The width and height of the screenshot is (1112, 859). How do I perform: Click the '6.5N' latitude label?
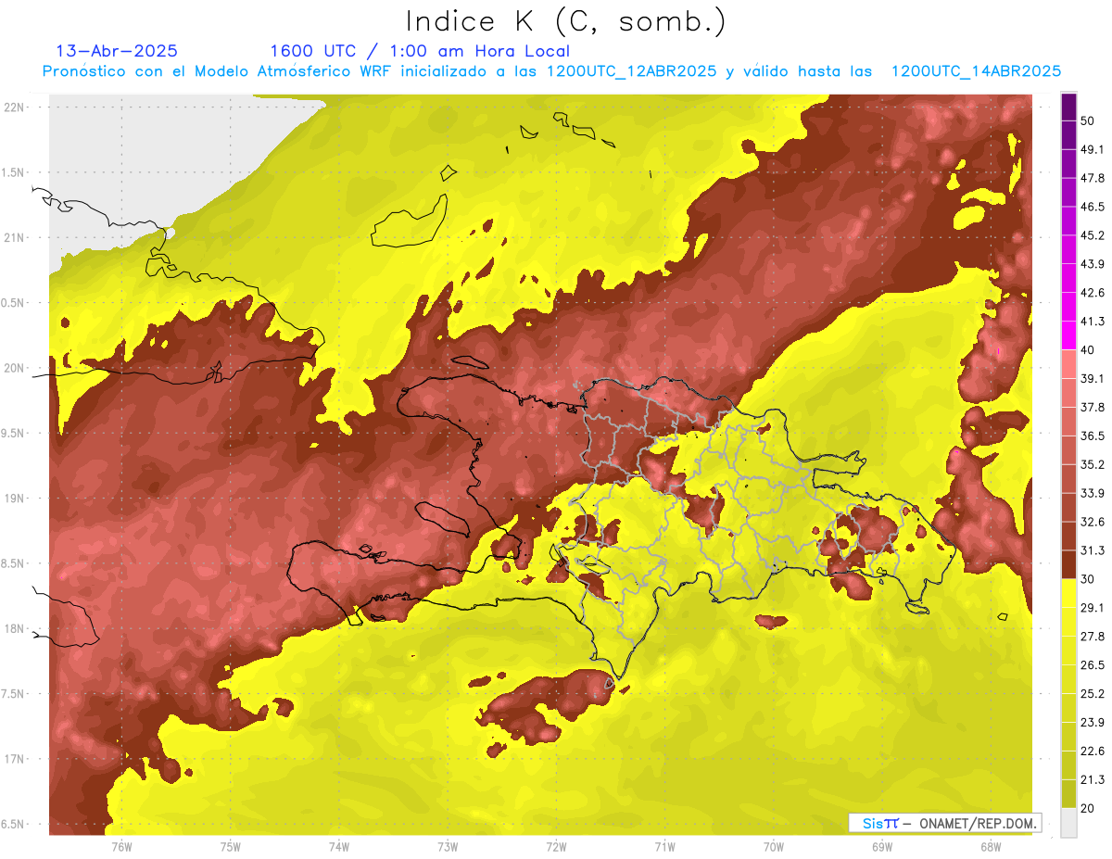click(x=13, y=824)
